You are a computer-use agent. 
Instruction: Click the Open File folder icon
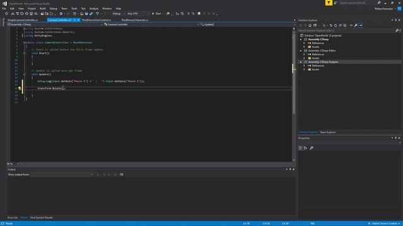pos(81,14)
